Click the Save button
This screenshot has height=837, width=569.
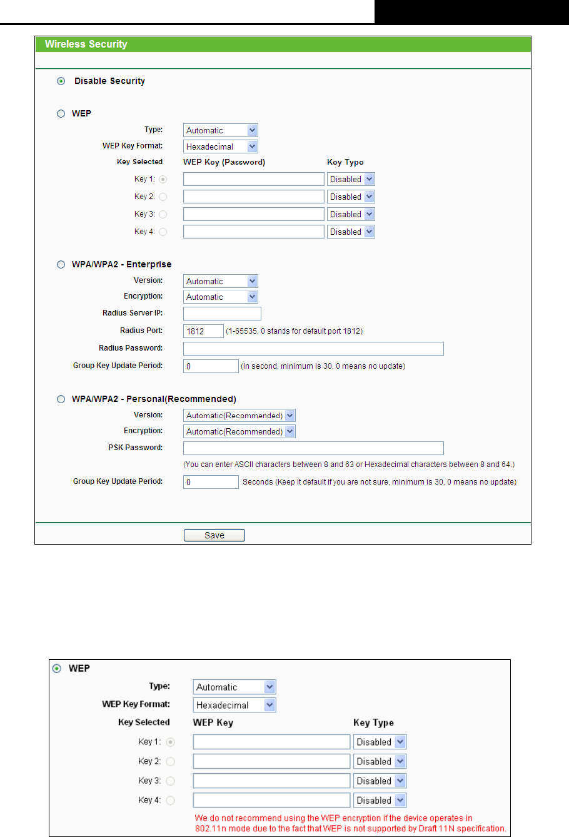(x=214, y=535)
